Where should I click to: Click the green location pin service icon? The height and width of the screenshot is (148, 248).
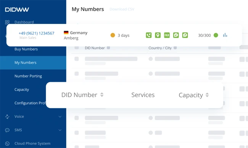click(158, 35)
